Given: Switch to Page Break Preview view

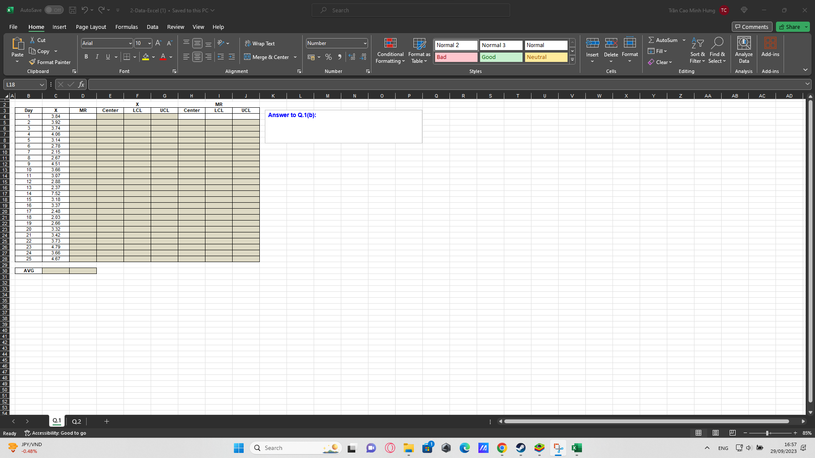Looking at the screenshot, I should (x=732, y=433).
